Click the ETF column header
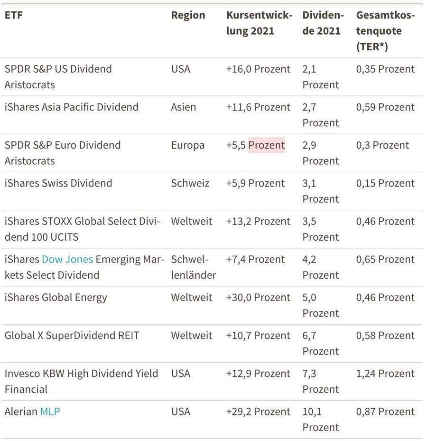Viewport: 427px width, 441px height. pos(14,15)
